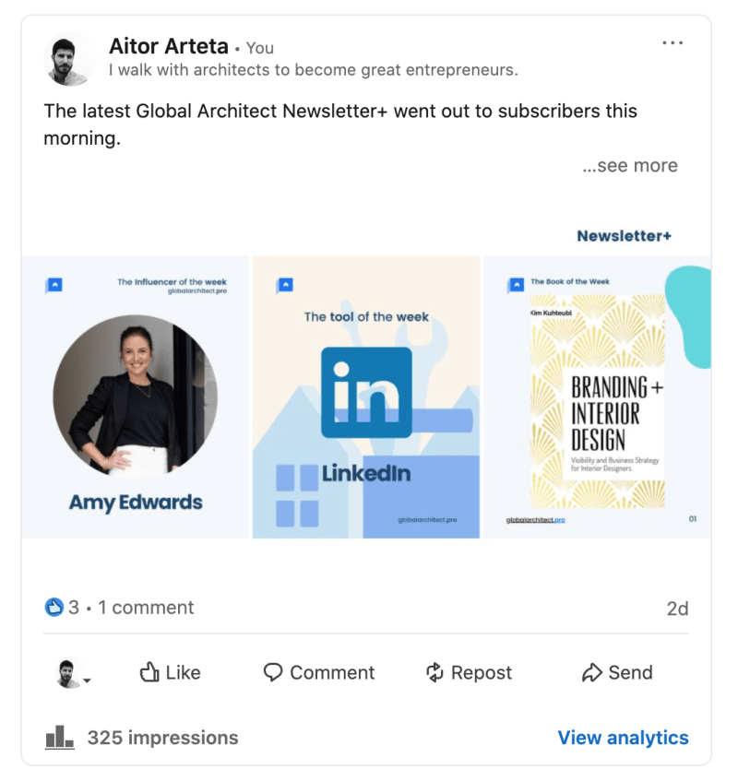Click the impressions bar chart icon
The image size is (738, 781).
tap(59, 737)
